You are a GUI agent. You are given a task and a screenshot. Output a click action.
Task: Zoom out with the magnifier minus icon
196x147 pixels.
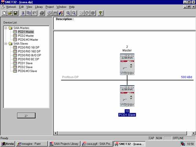74,13
